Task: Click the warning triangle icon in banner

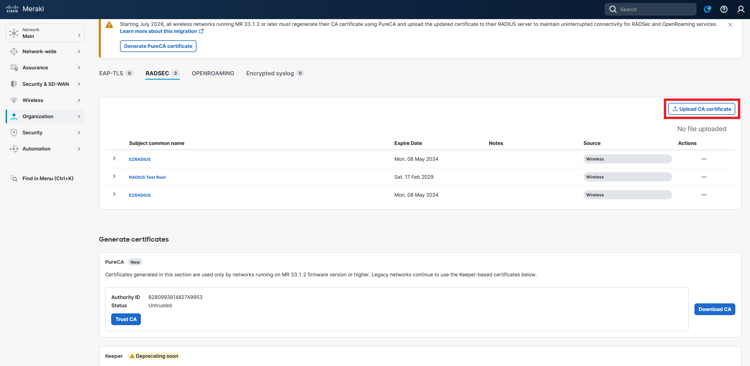Action: (109, 25)
